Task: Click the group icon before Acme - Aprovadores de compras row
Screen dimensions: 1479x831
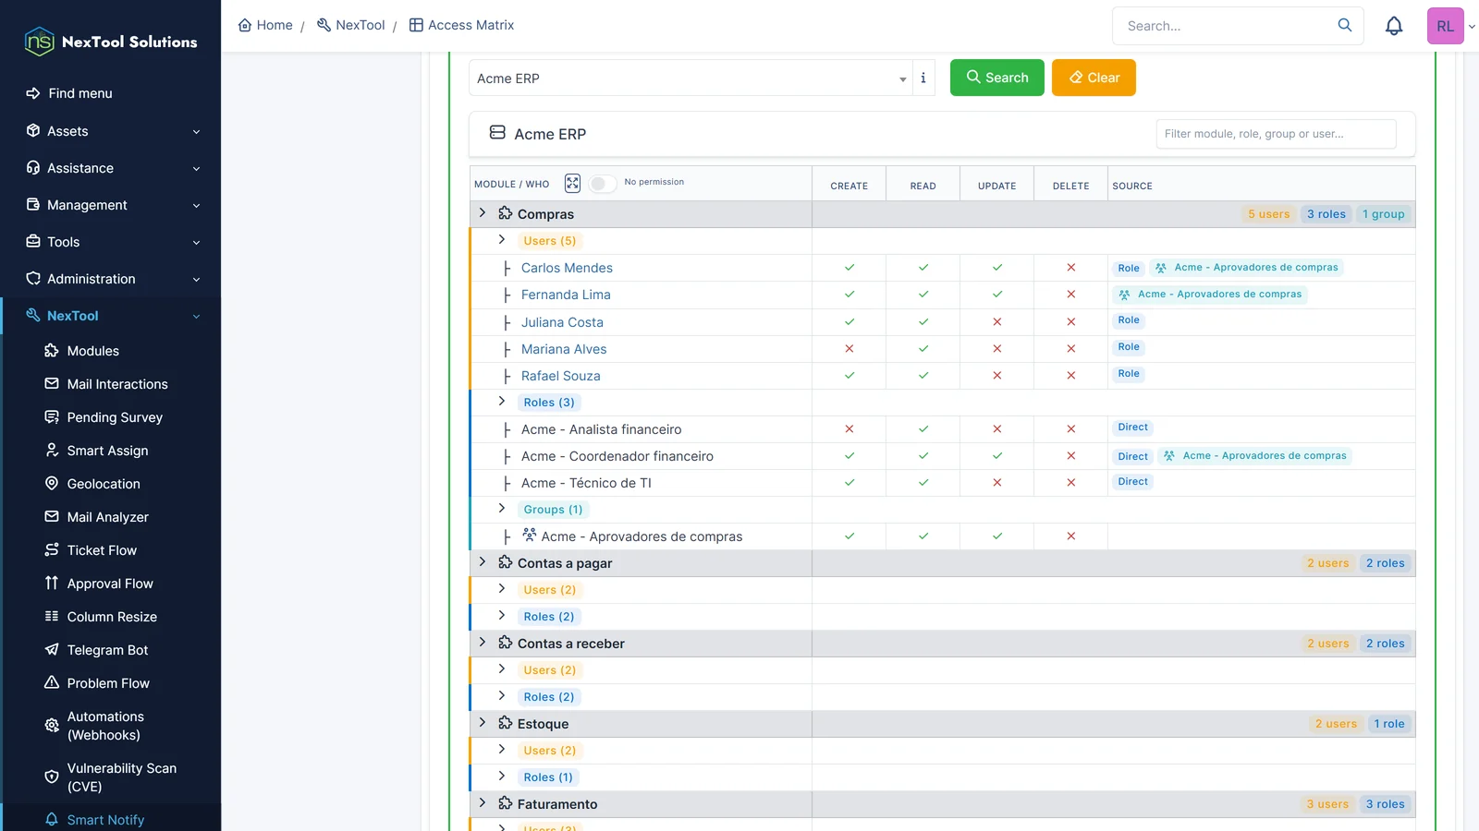Action: (x=530, y=535)
